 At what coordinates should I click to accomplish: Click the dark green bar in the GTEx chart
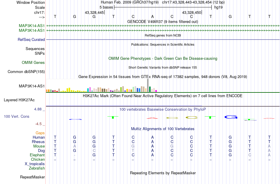tap(150, 89)
